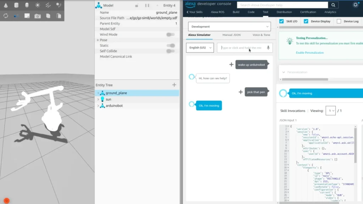Click the microphone icon in simulator input

click(268, 48)
